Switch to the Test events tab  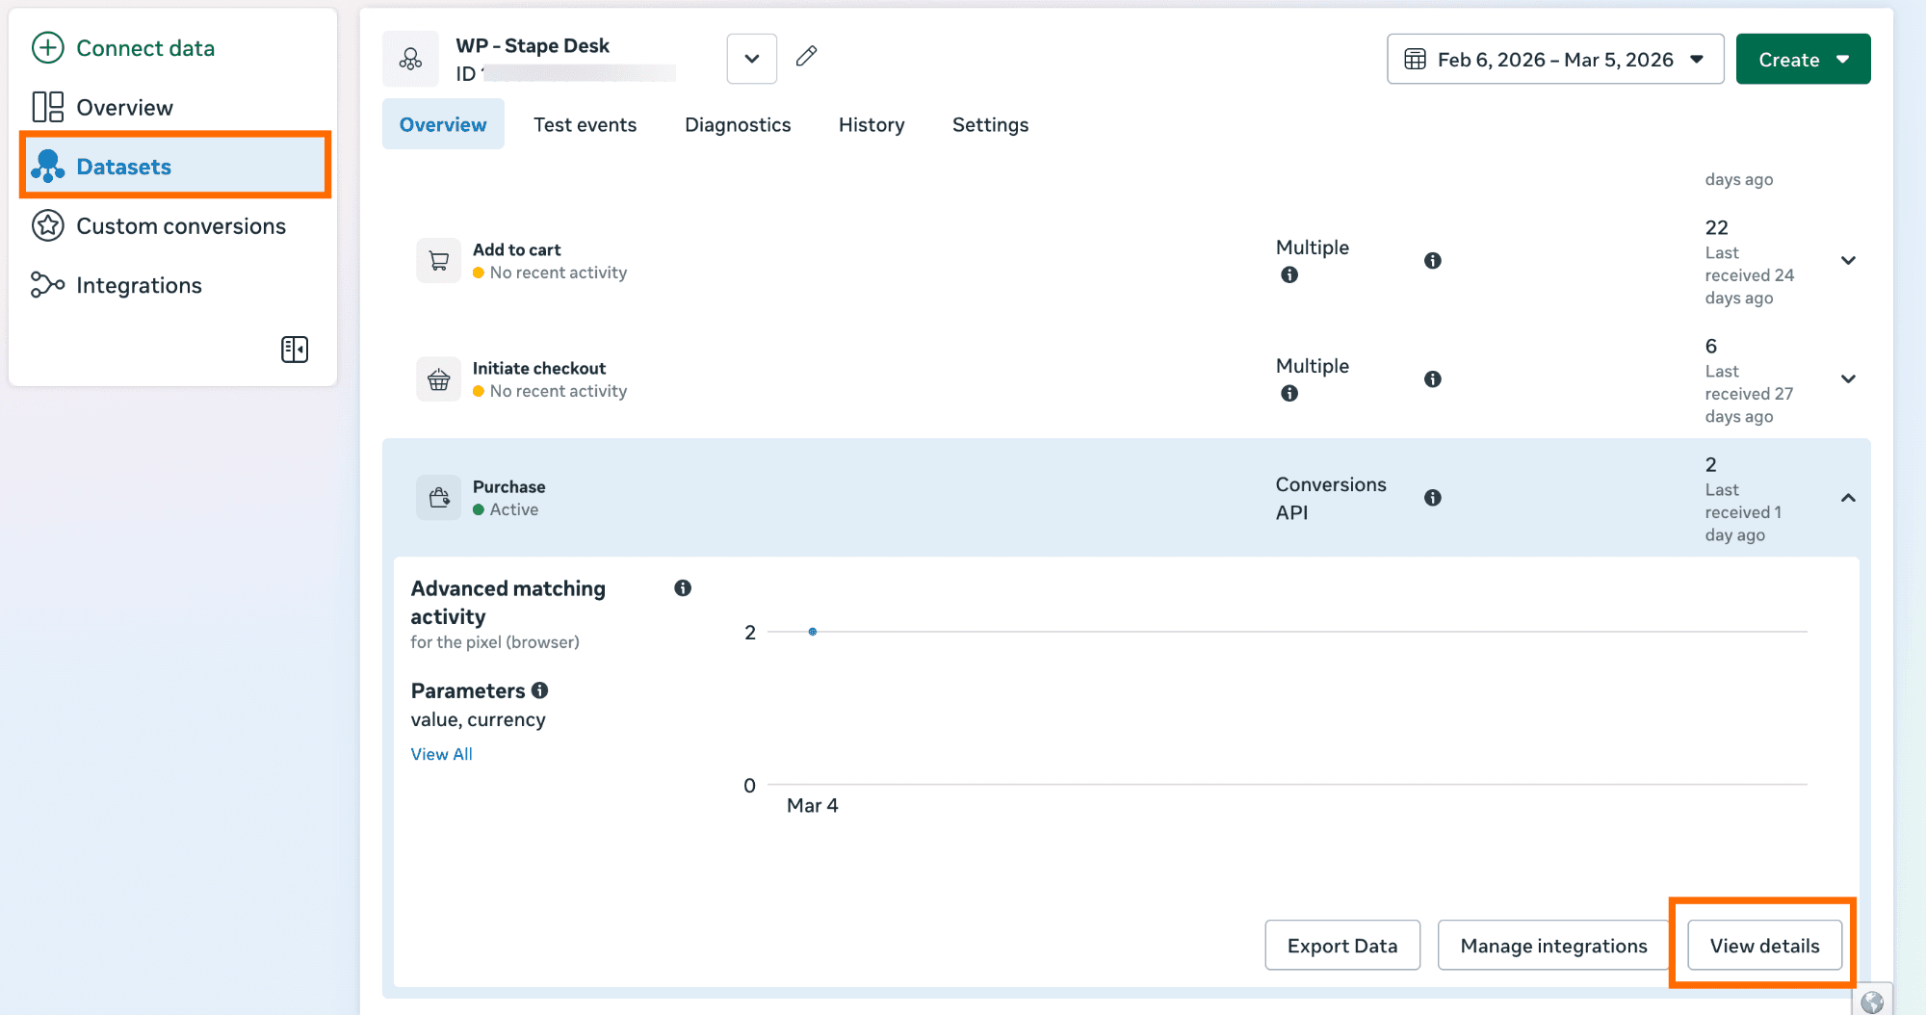point(585,125)
